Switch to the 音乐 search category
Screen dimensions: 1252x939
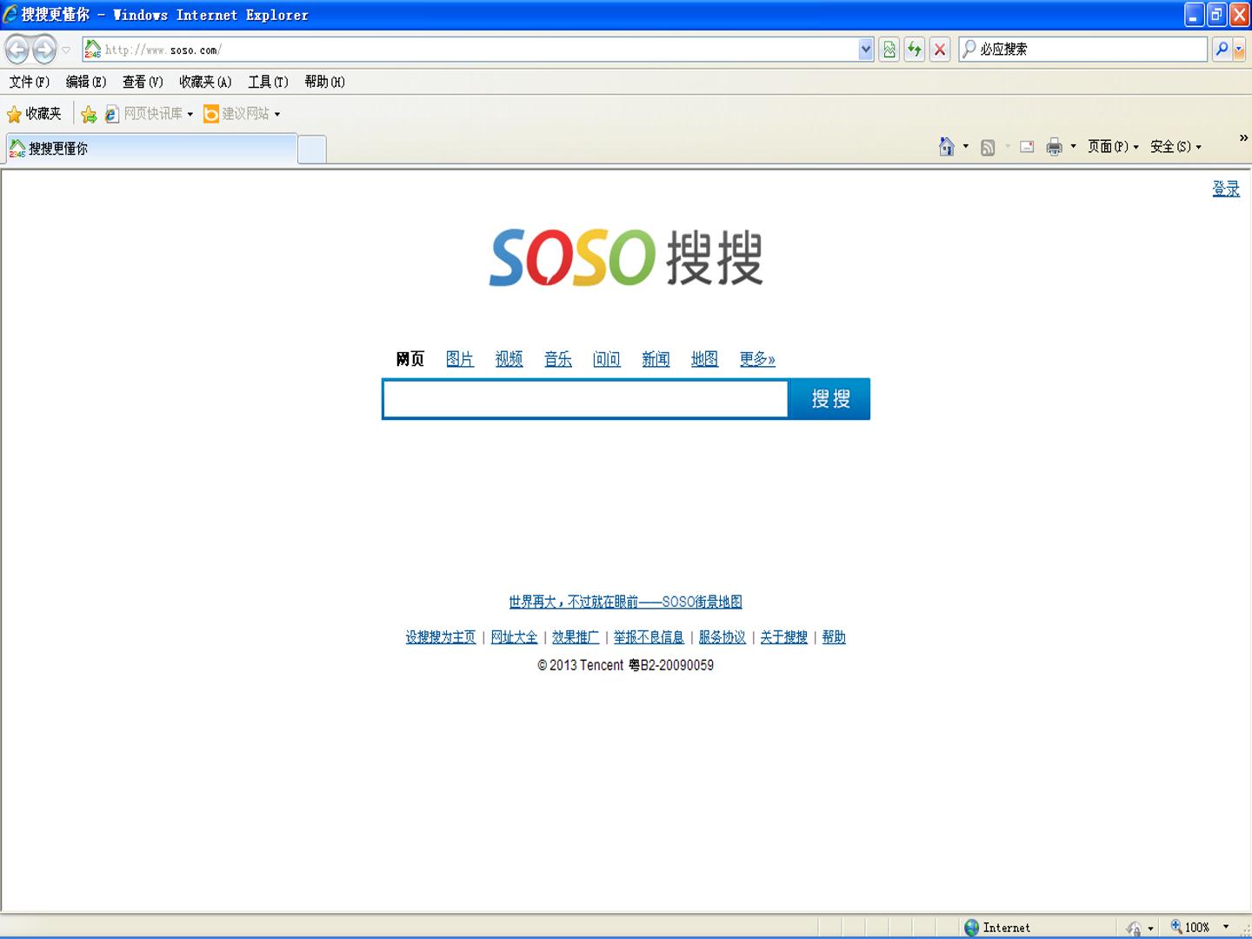tap(558, 359)
